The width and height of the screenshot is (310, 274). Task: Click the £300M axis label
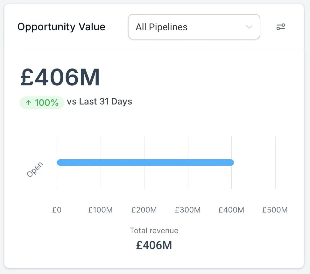click(188, 210)
